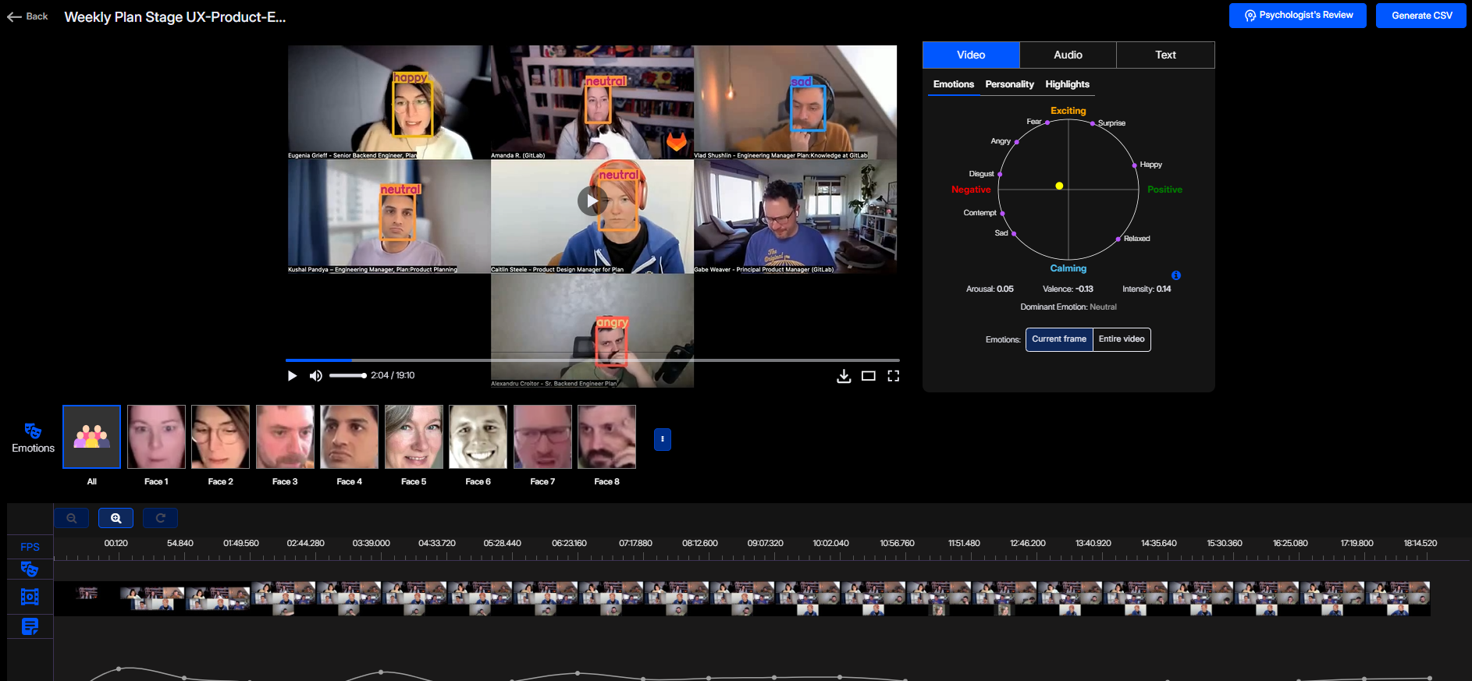
Task: Click the FPS label in timeline sidebar
Action: [30, 547]
